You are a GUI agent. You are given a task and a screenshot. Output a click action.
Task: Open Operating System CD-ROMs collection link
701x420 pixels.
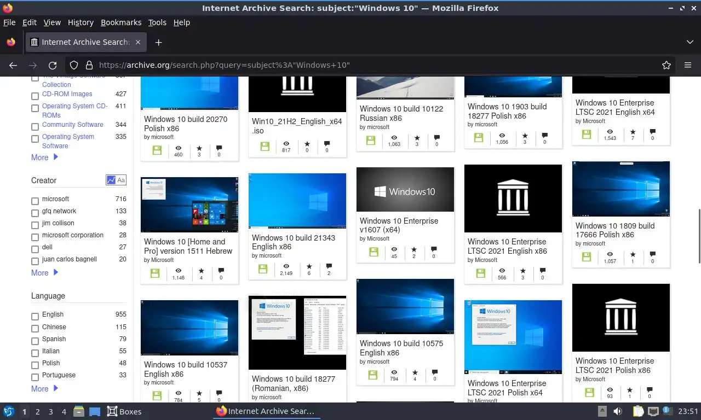coord(75,110)
